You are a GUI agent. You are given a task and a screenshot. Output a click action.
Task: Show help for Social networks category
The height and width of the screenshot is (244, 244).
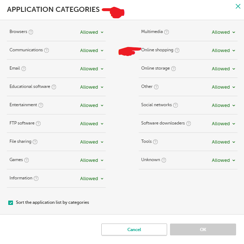coord(175,105)
